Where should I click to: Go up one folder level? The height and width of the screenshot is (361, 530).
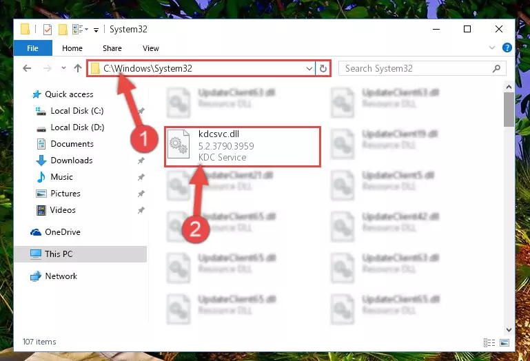point(78,68)
